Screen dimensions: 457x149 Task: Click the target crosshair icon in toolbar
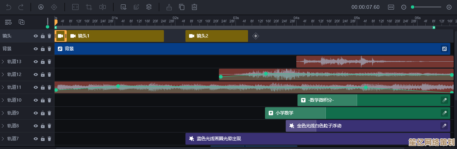pyautogui.click(x=54, y=7)
